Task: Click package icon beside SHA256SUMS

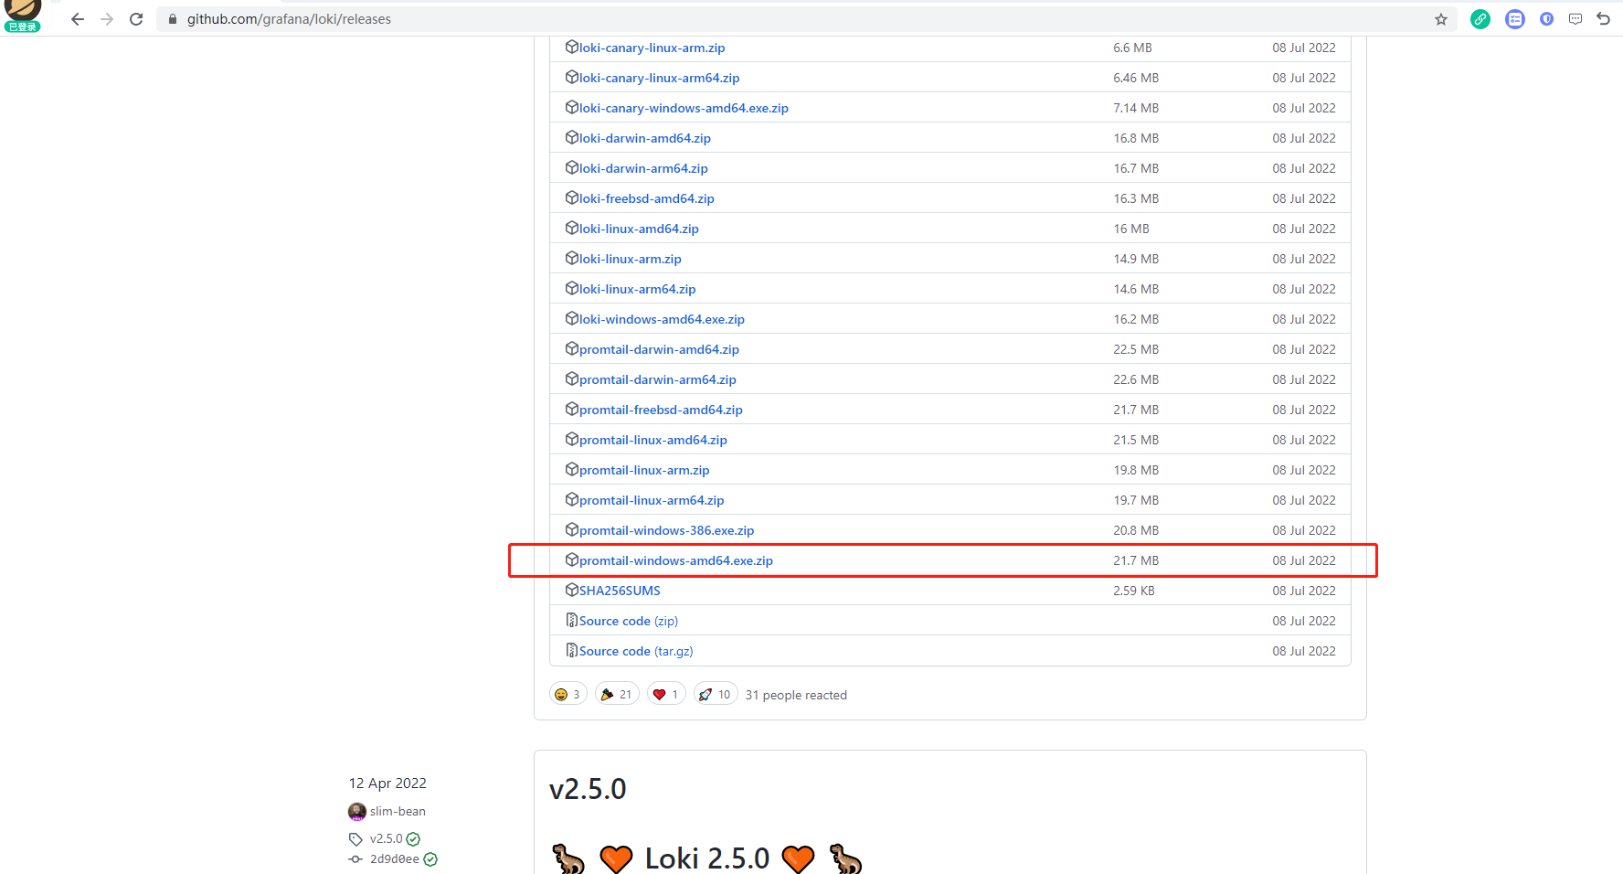Action: (572, 590)
